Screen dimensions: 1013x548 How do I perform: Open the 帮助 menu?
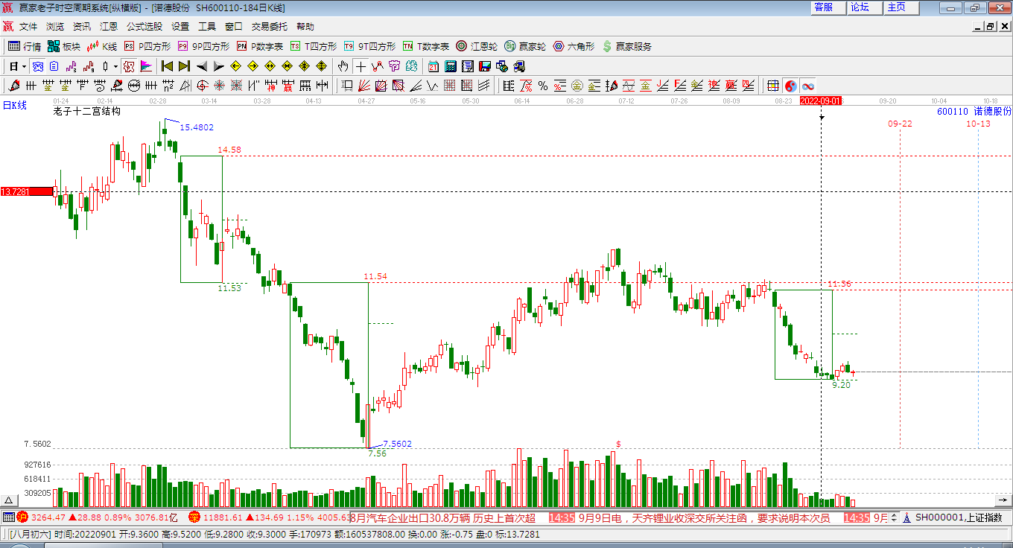pyautogui.click(x=305, y=26)
